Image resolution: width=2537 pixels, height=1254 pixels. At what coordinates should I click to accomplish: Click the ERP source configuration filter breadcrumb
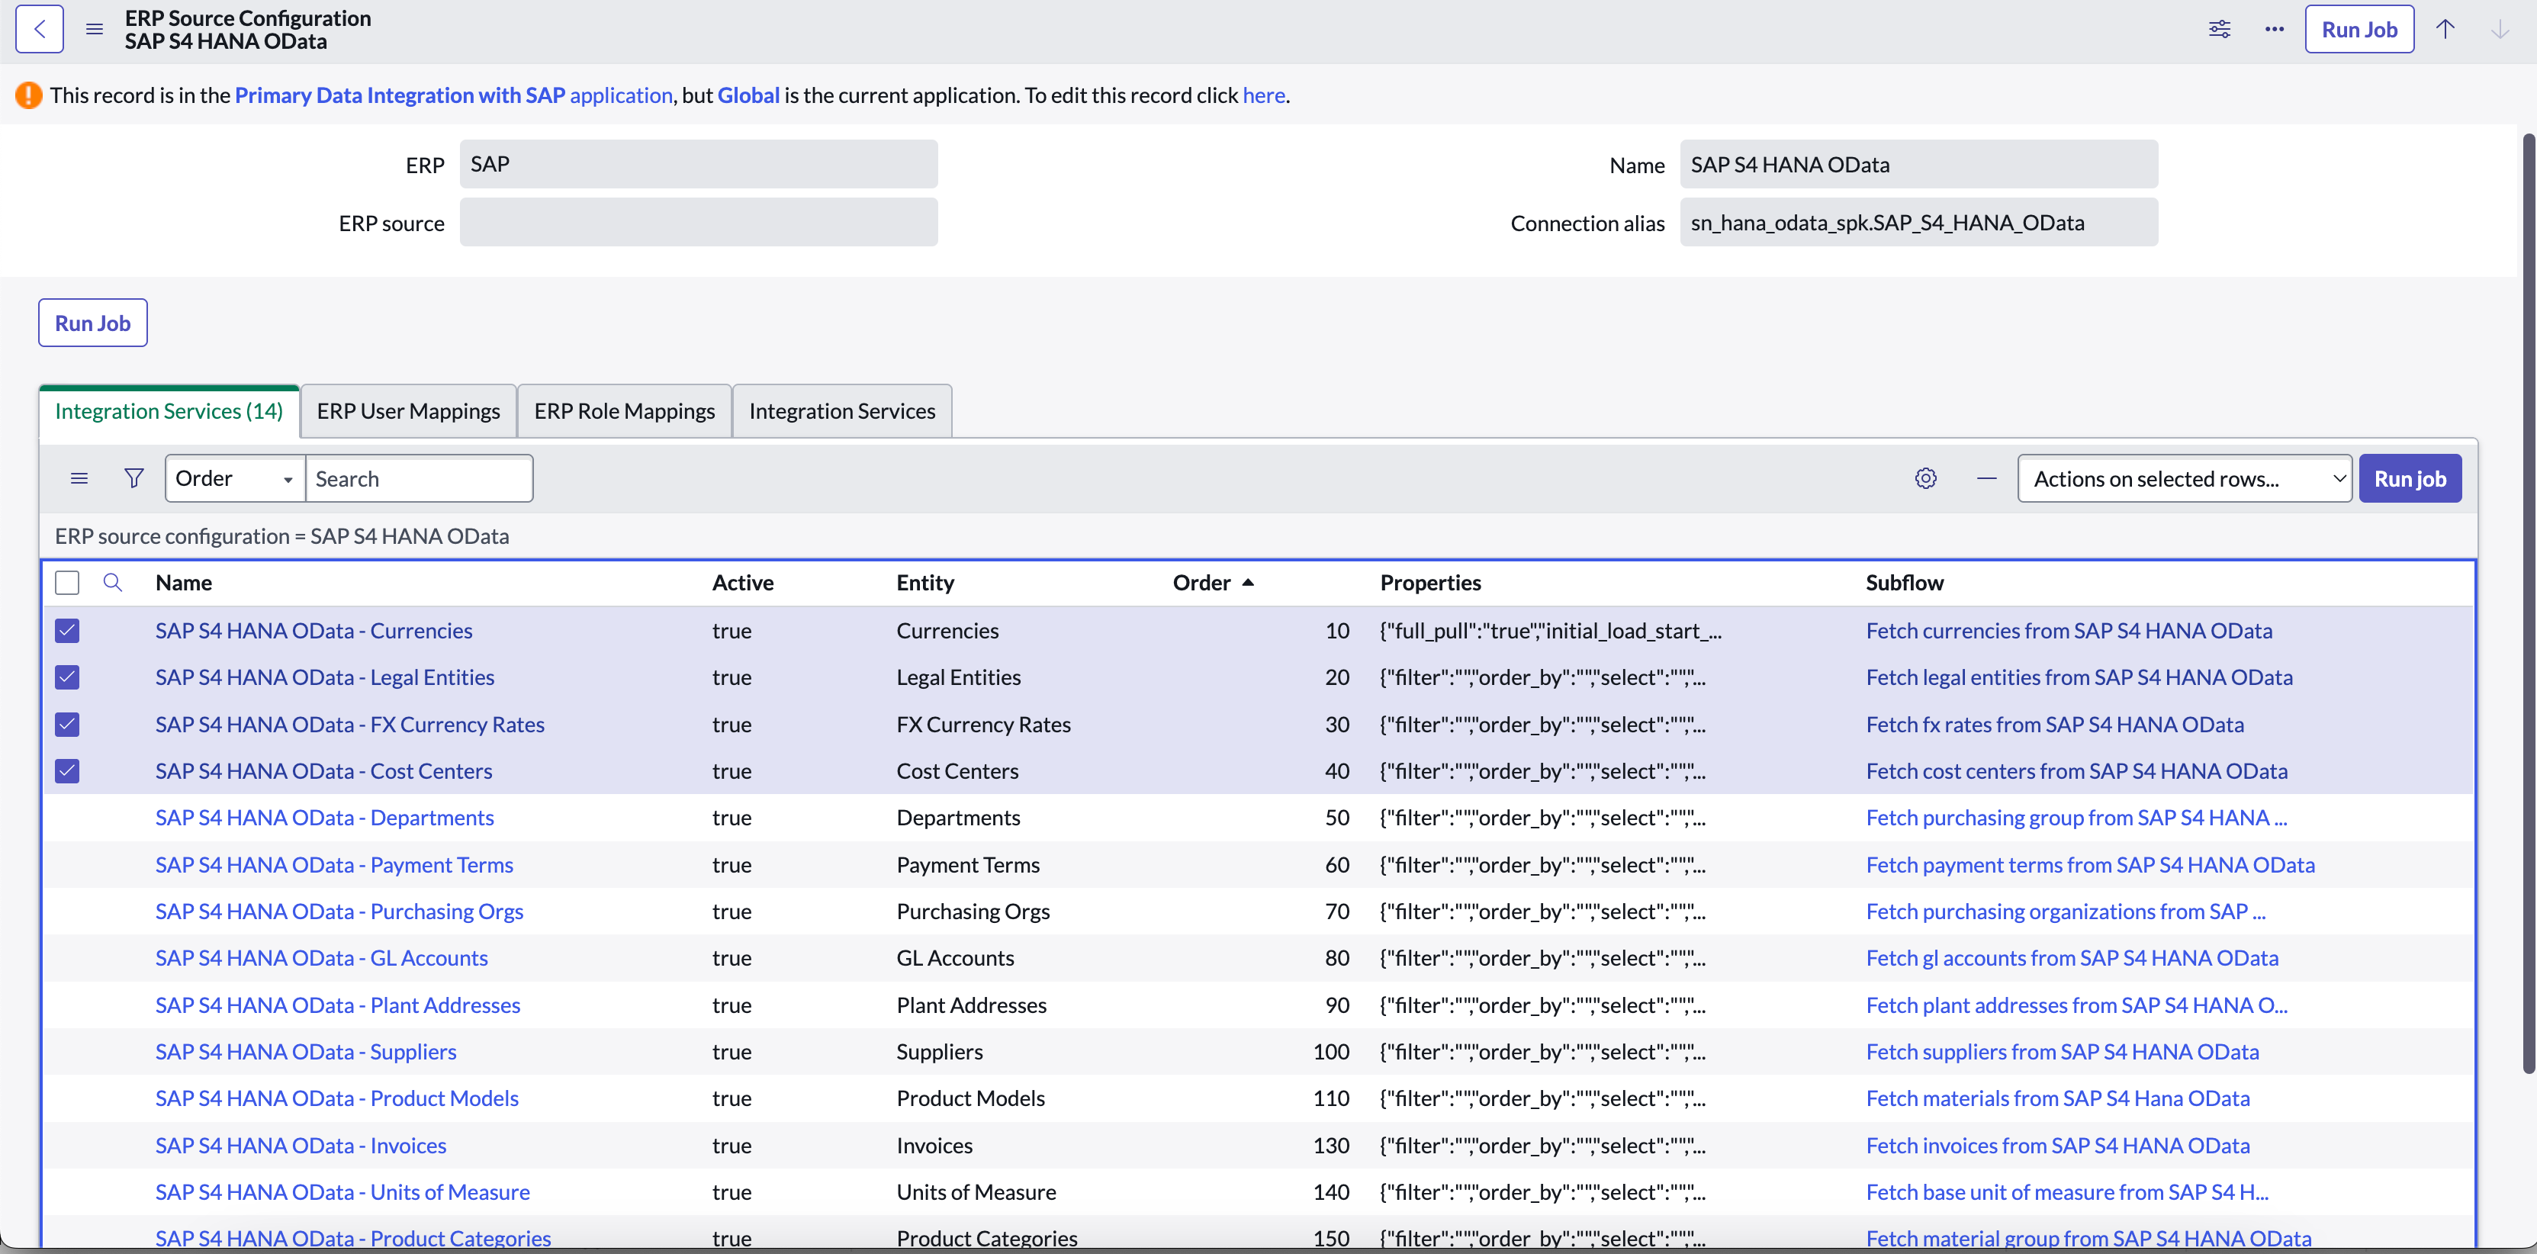281,536
